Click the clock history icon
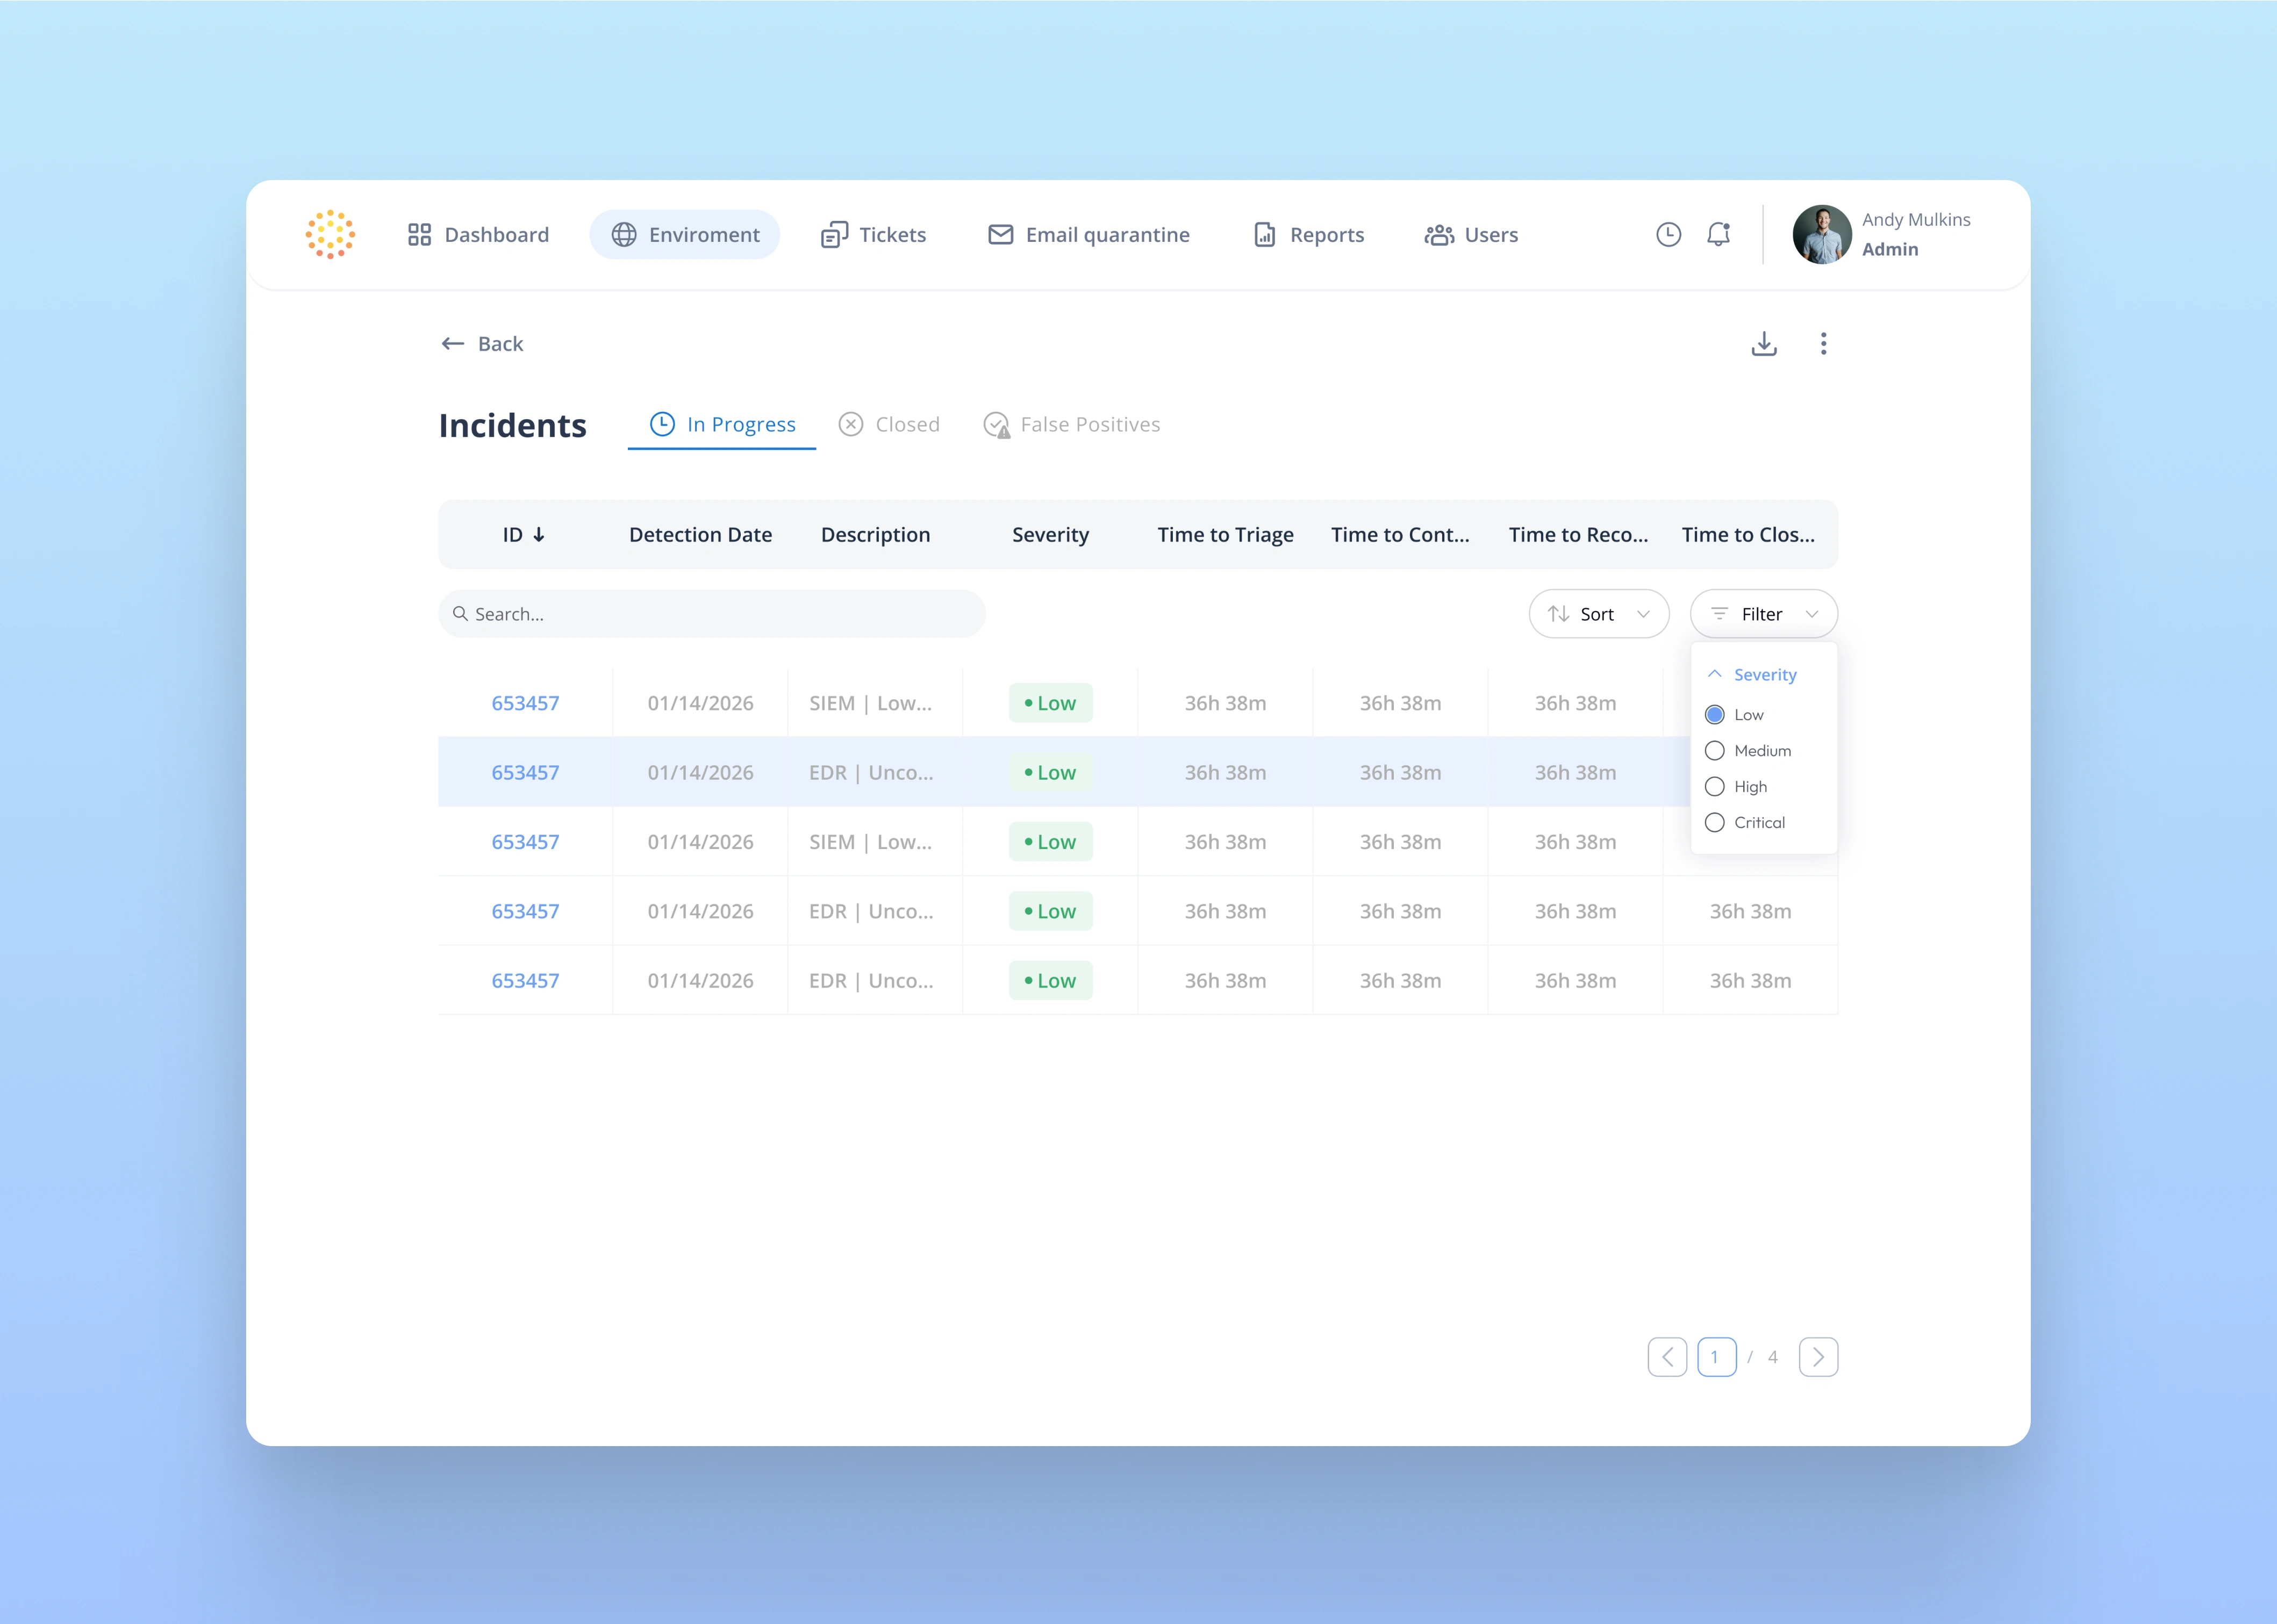Screen dimensions: 2277x1624 [x=1668, y=234]
